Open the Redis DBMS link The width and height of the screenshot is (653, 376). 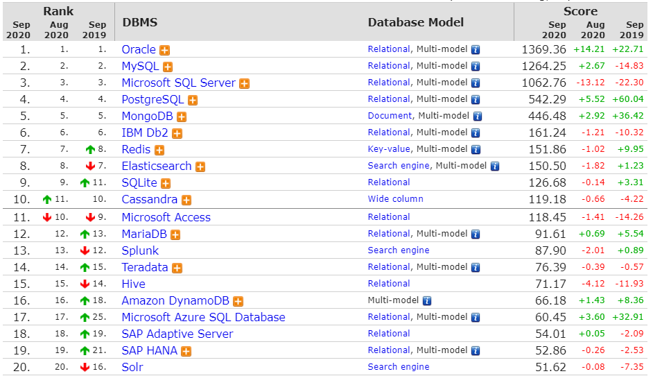(136, 150)
